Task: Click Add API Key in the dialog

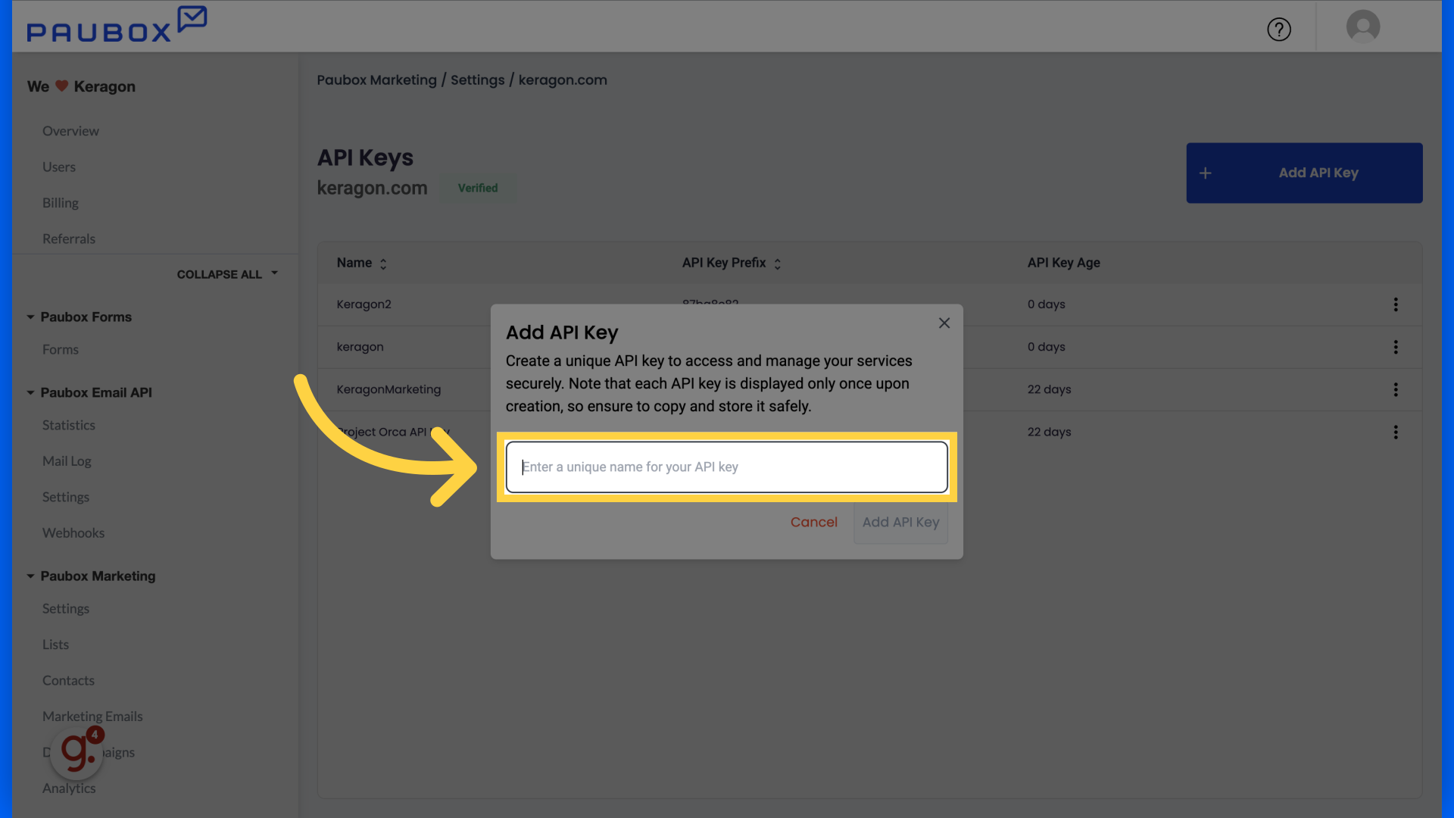Action: click(900, 522)
